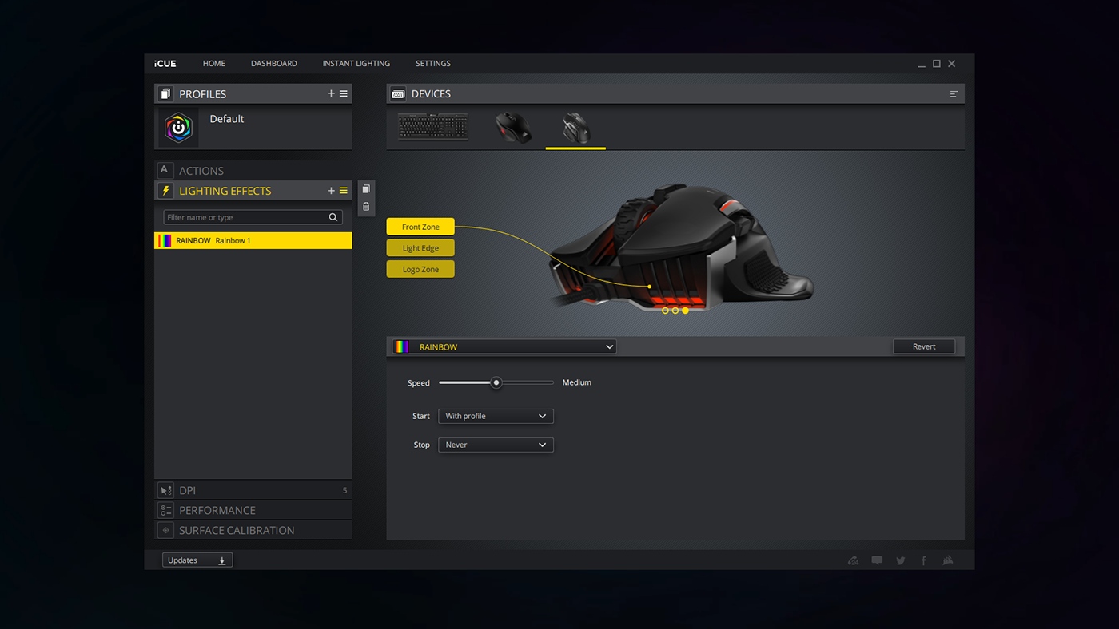Open the Start 'With profile' dropdown
The image size is (1119, 629).
496,416
